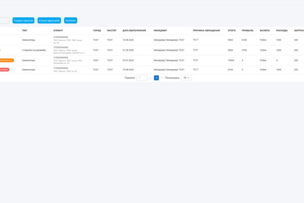Image resolution: width=304 pixels, height=203 pixels.
Task: Click the Стиралки посудомойки type cell
Action: click(x=34, y=50)
